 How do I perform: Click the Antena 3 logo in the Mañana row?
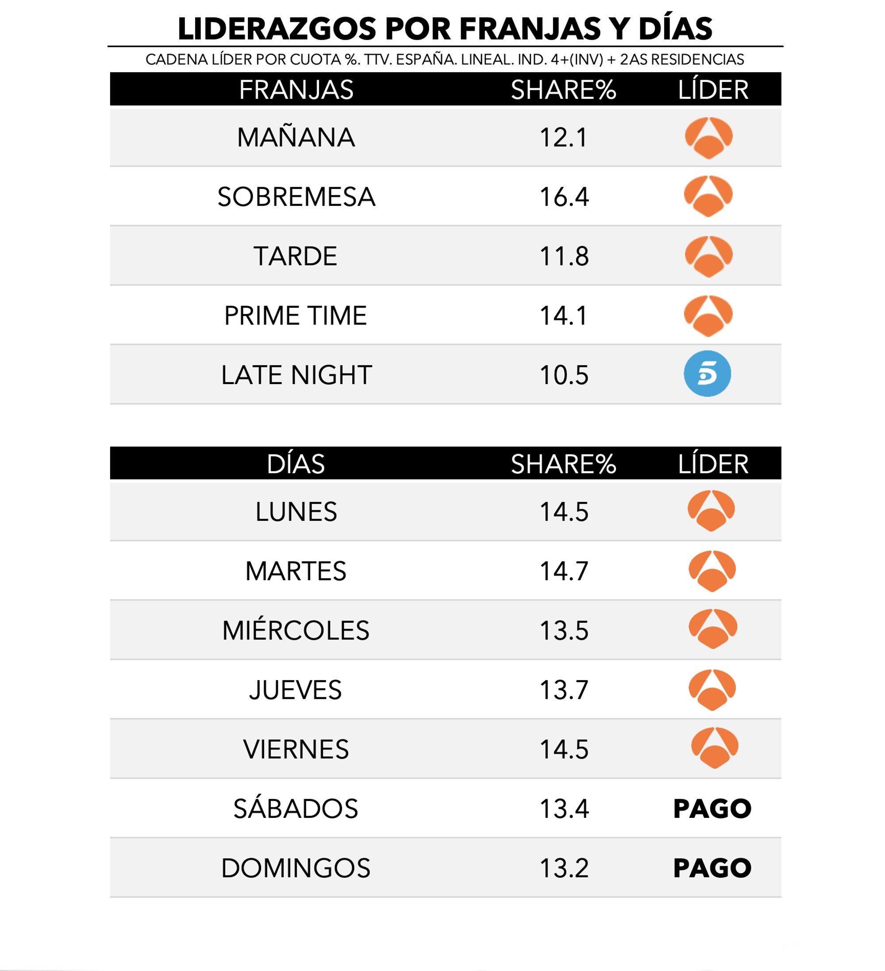[x=708, y=138]
